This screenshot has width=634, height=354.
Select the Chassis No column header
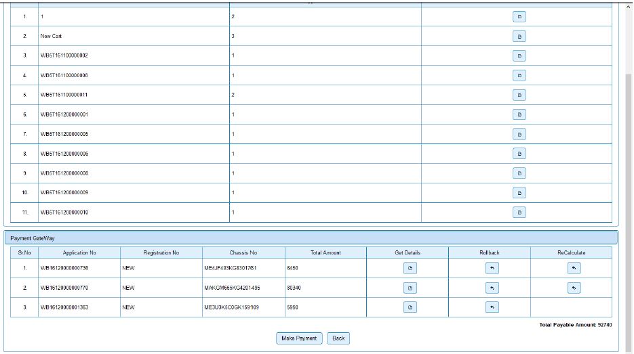[x=243, y=252]
